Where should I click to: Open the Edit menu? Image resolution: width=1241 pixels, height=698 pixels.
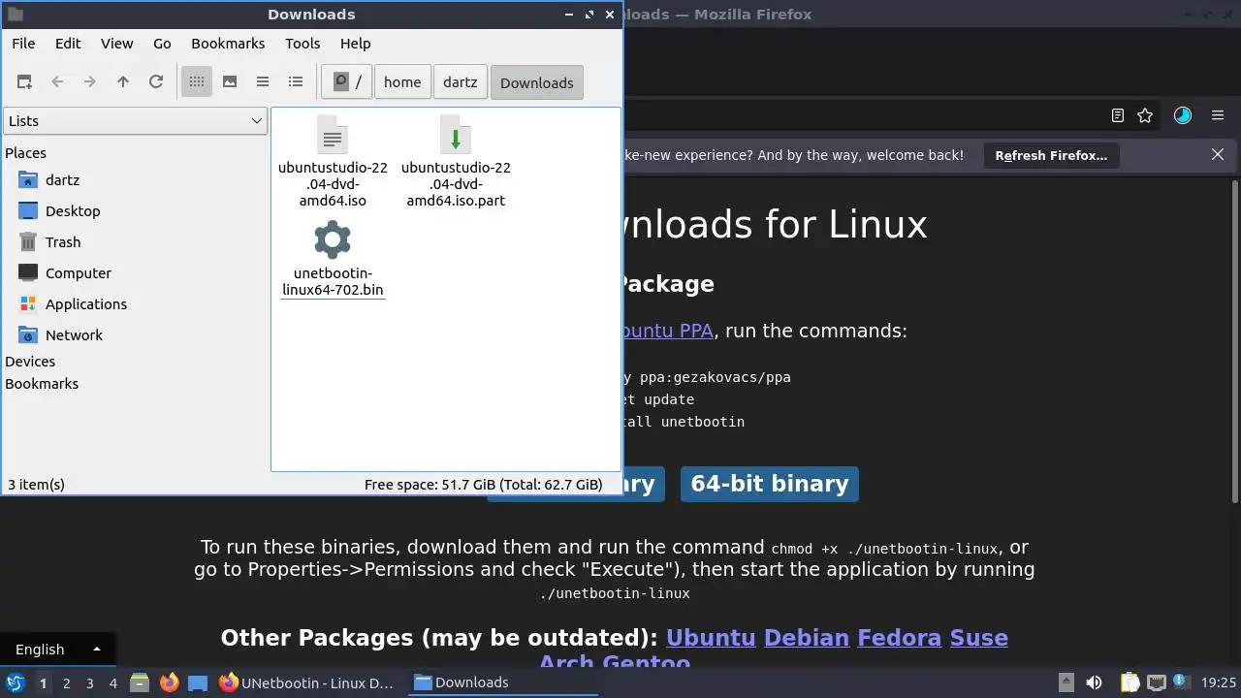68,44
